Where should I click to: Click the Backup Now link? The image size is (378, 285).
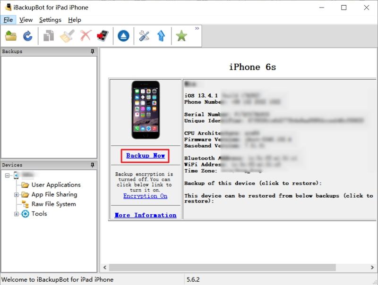click(146, 156)
